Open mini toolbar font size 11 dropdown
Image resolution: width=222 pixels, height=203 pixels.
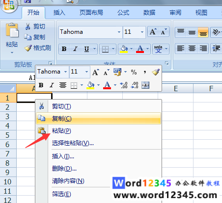click(x=86, y=72)
